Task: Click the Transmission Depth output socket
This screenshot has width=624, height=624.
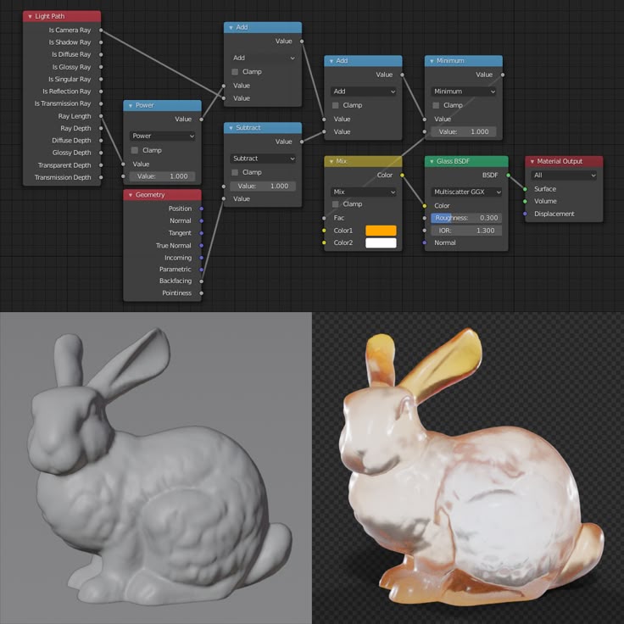Action: [x=101, y=177]
